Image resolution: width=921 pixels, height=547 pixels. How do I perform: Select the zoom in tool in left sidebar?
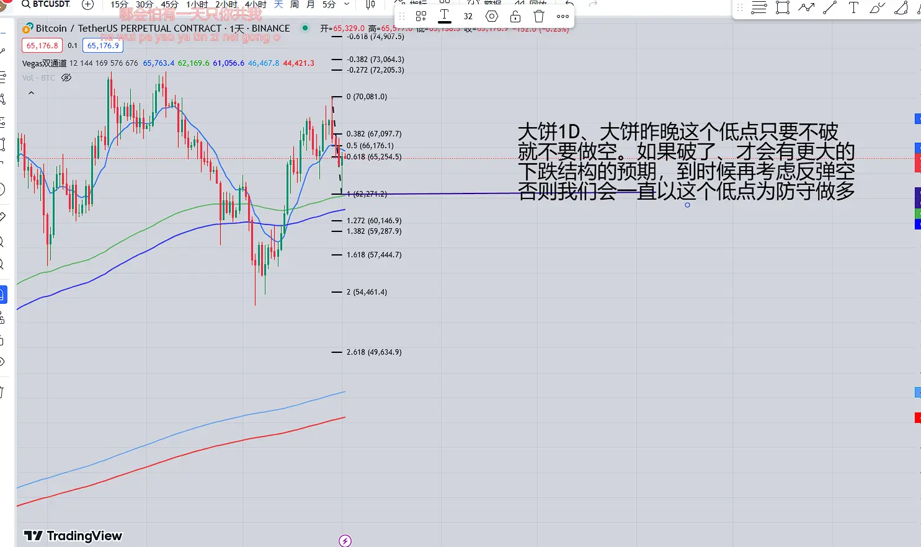[2, 242]
